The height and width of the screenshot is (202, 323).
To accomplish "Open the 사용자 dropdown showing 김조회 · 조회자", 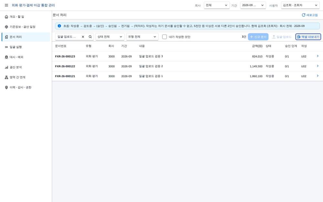I will (300, 5).
